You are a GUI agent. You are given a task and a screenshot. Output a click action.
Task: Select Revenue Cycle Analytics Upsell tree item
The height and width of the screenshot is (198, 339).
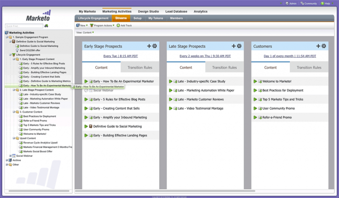[40, 143]
